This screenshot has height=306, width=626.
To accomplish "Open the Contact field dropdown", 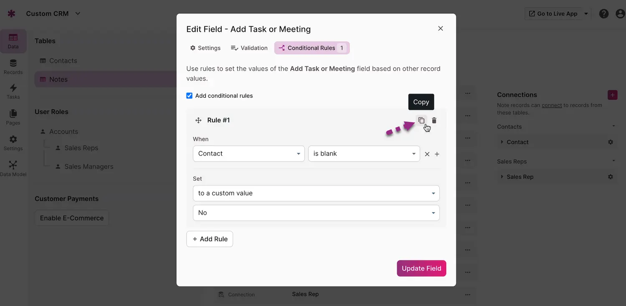I will click(x=249, y=154).
